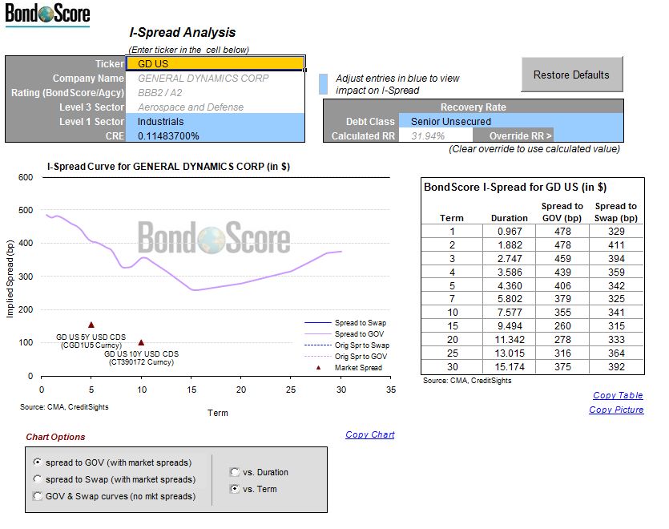Click the Orig Spr to GOV legend entry
Screen dimensions: 669x529
346,356
